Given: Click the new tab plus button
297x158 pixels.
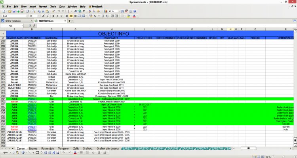Looking at the screenshot, I should click(69, 21).
